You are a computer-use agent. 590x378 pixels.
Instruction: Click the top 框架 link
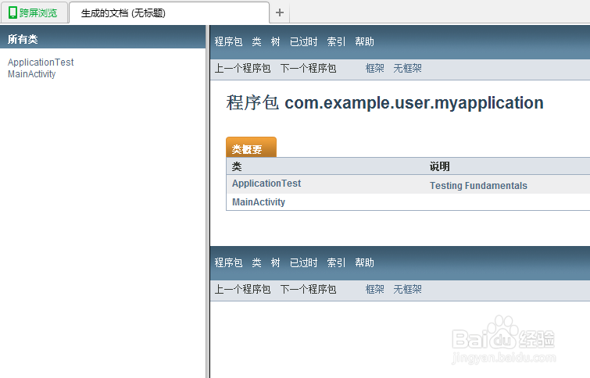click(x=375, y=69)
